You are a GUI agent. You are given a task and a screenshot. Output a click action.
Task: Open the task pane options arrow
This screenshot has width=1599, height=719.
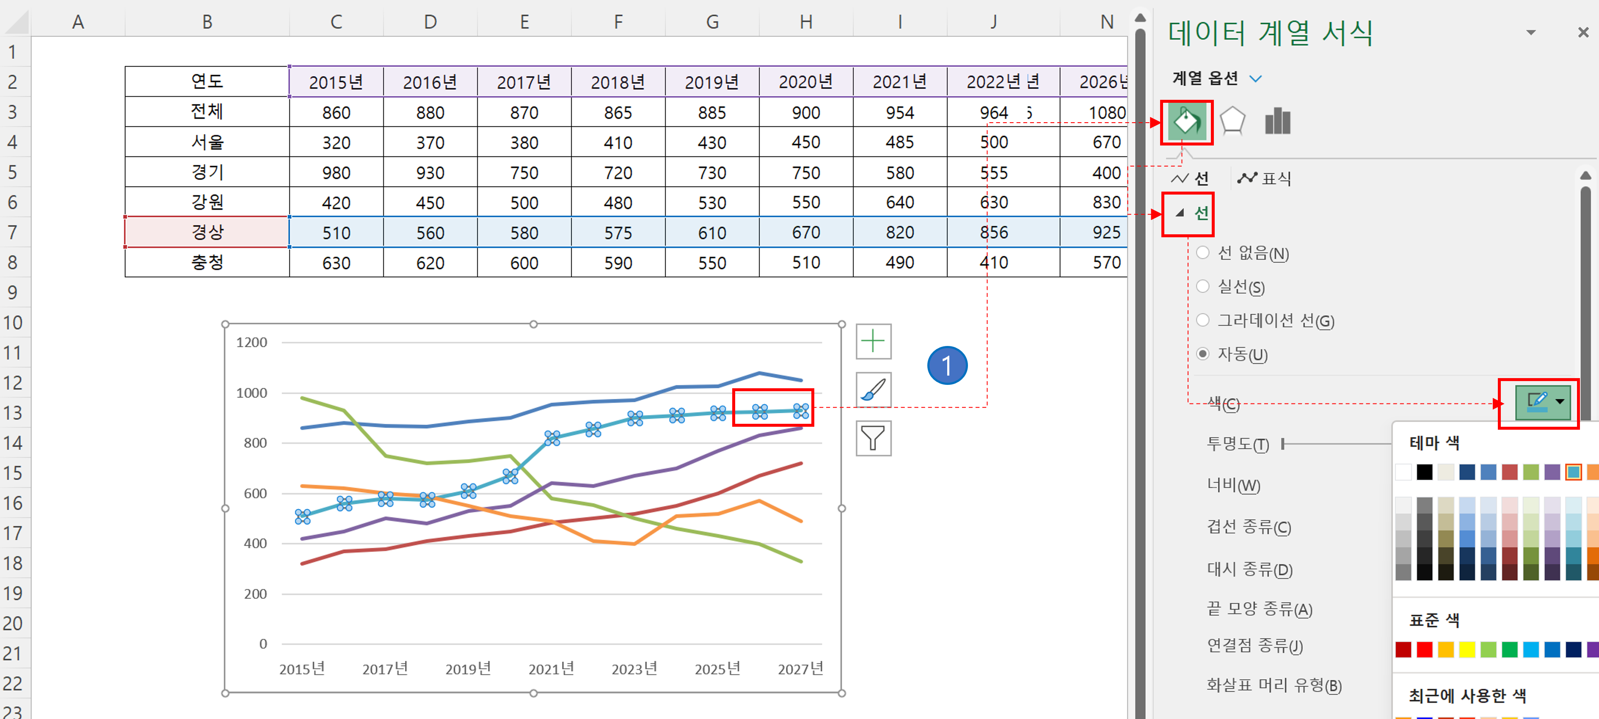point(1531,32)
